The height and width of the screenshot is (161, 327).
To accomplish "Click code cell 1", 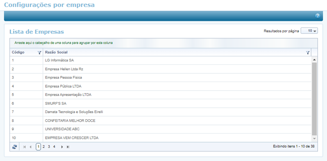I will click(26, 60).
